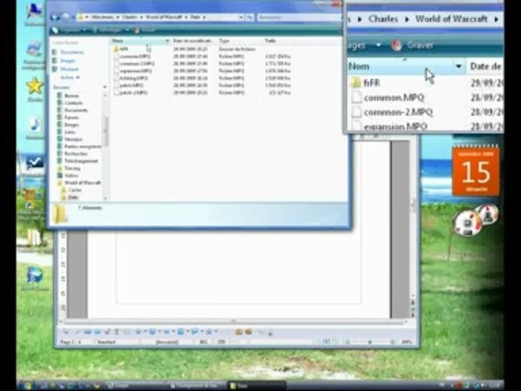The image size is (521, 391).
Task: Select the patch-2.MPQ file
Action: (131, 93)
